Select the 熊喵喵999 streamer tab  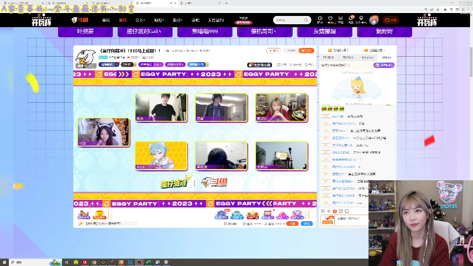pos(205,31)
